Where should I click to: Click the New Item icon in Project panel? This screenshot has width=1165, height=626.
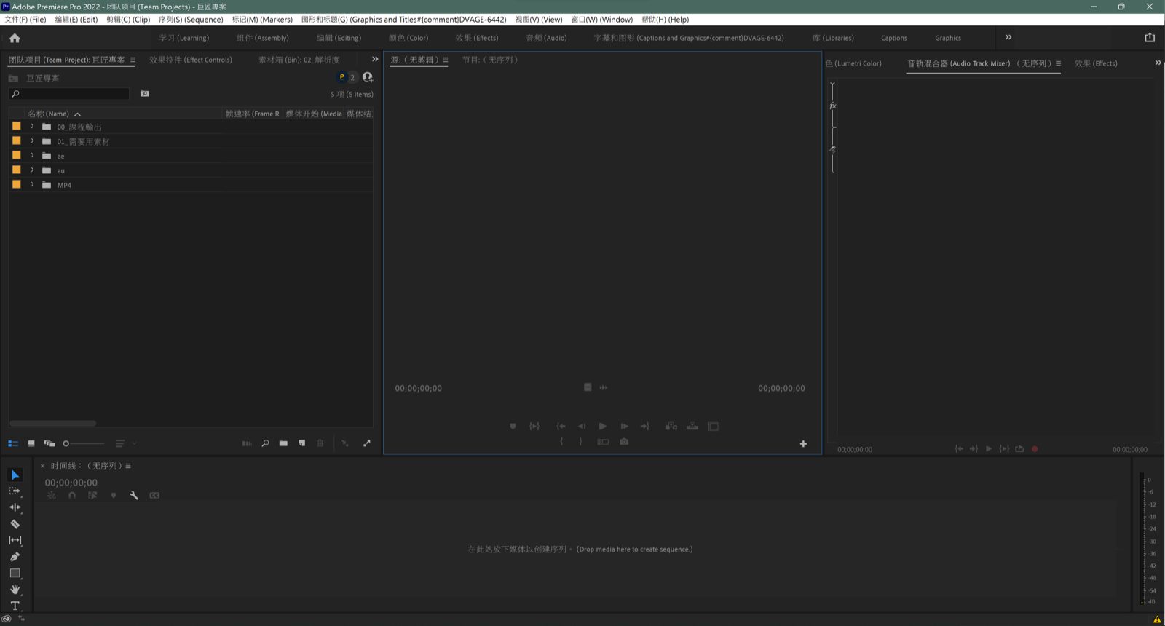pyautogui.click(x=301, y=443)
